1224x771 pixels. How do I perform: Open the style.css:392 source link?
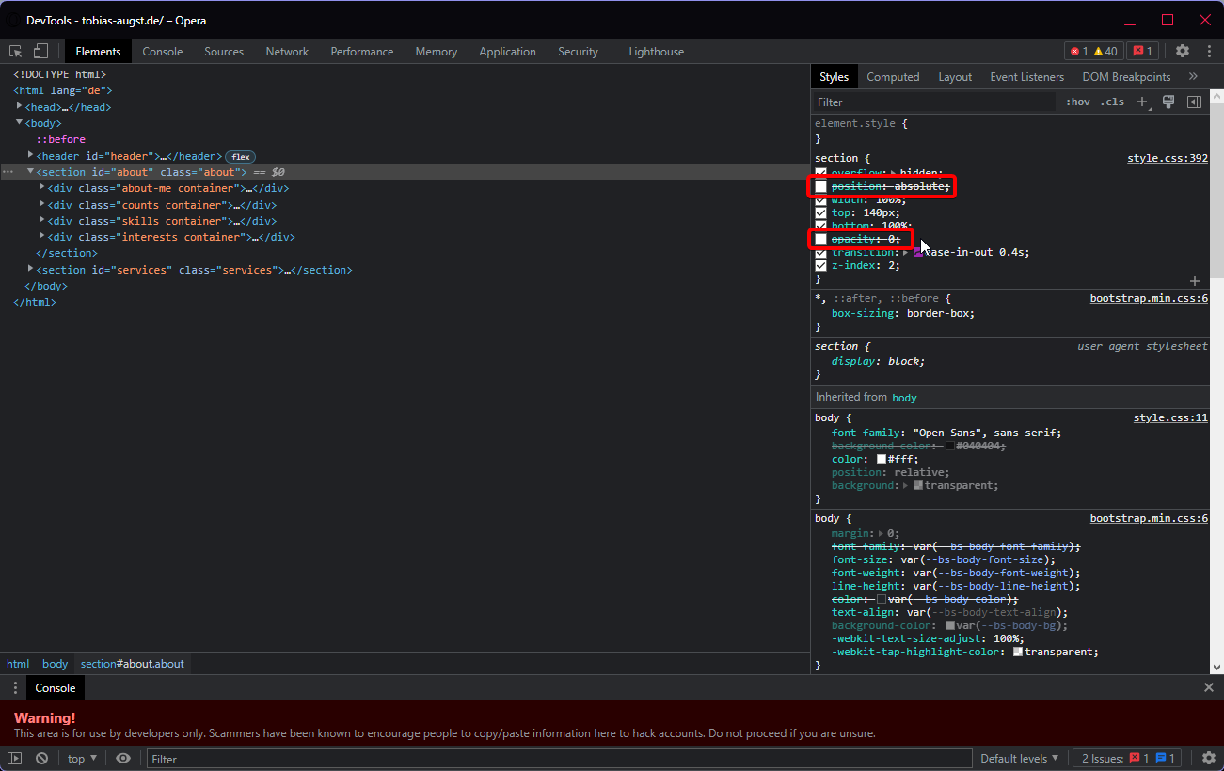(x=1167, y=158)
